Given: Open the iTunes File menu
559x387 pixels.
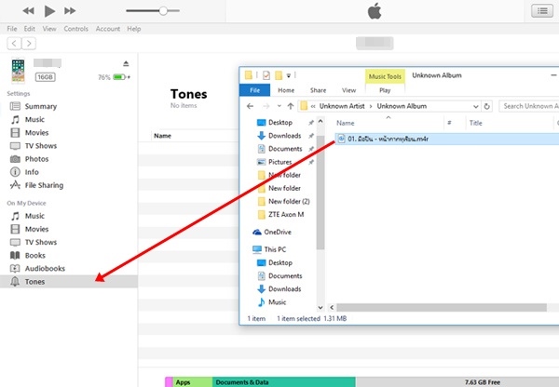Looking at the screenshot, I should pyautogui.click(x=12, y=29).
